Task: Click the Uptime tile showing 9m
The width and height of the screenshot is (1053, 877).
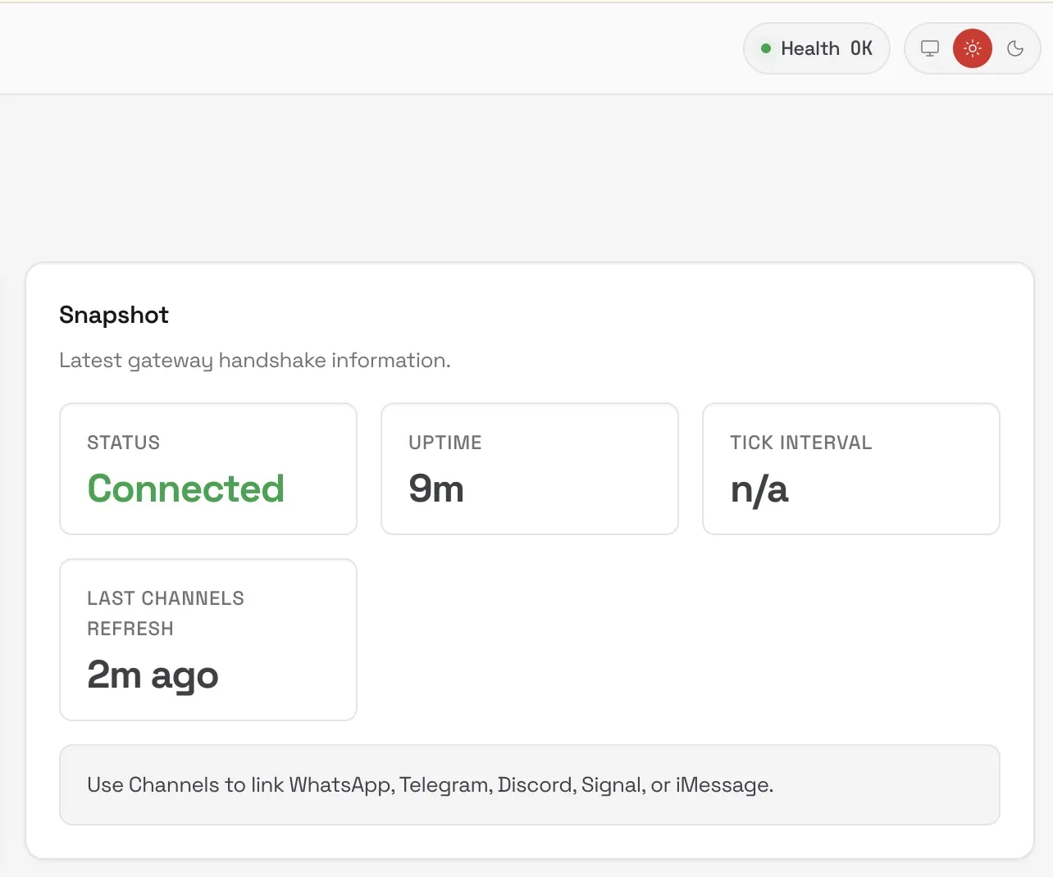Action: click(x=529, y=469)
